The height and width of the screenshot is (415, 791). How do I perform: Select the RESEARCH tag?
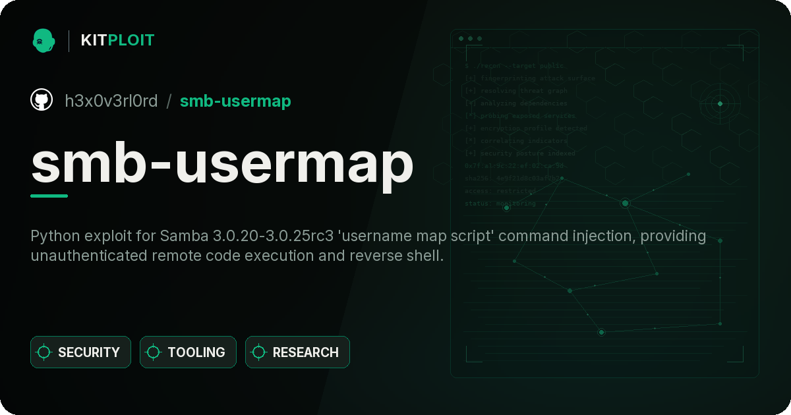pyautogui.click(x=297, y=352)
